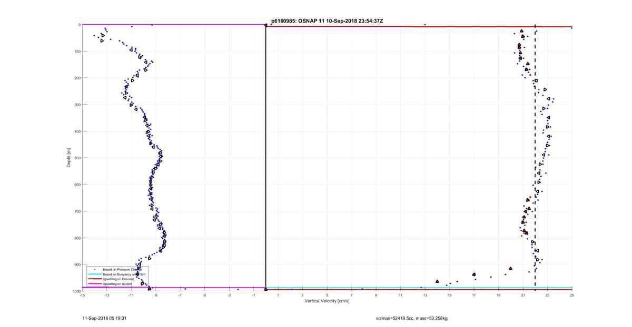Click the solid black vertical line at zero velocity
This screenshot has height=327, width=632.
point(266,158)
